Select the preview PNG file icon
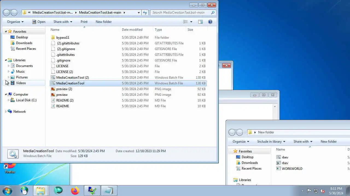The width and height of the screenshot is (350, 196). pyautogui.click(x=53, y=95)
